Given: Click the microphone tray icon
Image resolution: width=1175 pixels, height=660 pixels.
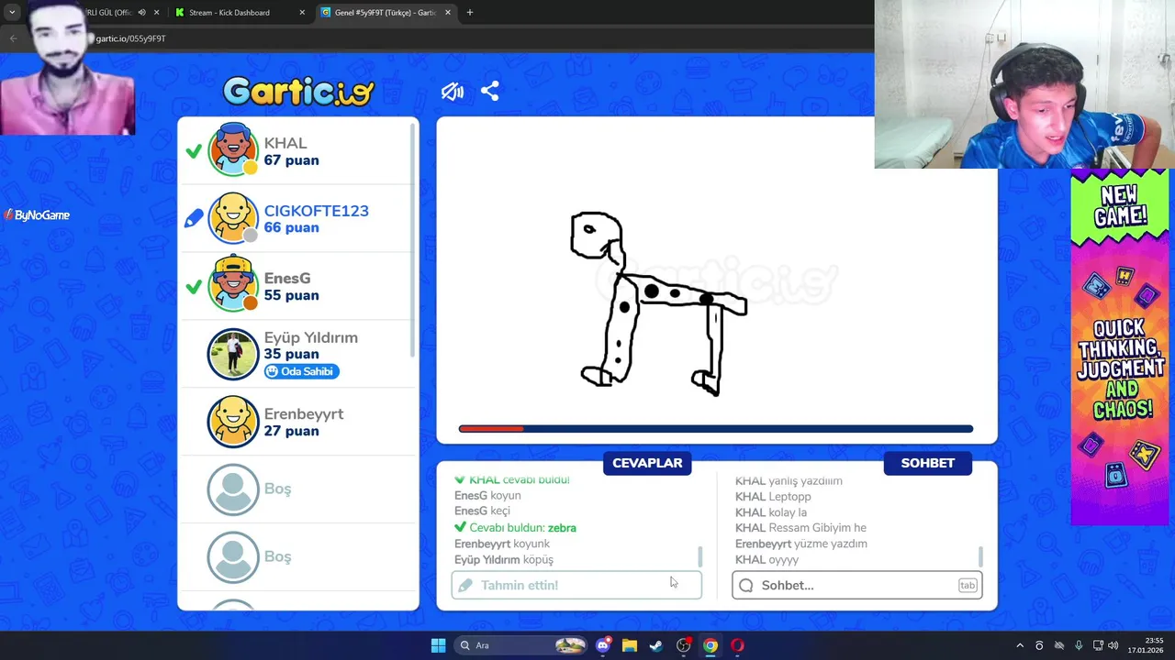Looking at the screenshot, I should click(1079, 645).
